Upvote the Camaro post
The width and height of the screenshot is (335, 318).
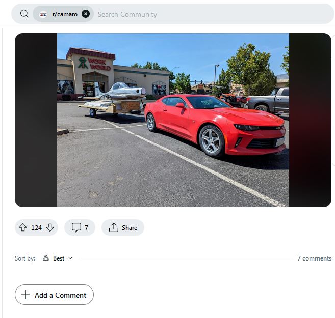23,227
